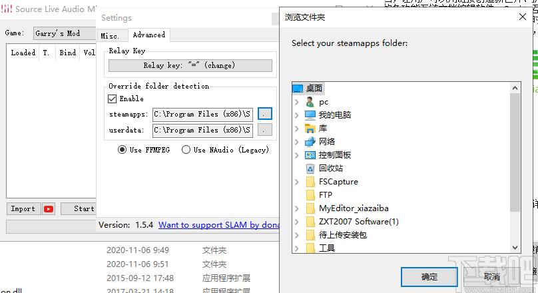
Task: Select the 我的电脑 computer icon
Action: pos(310,115)
